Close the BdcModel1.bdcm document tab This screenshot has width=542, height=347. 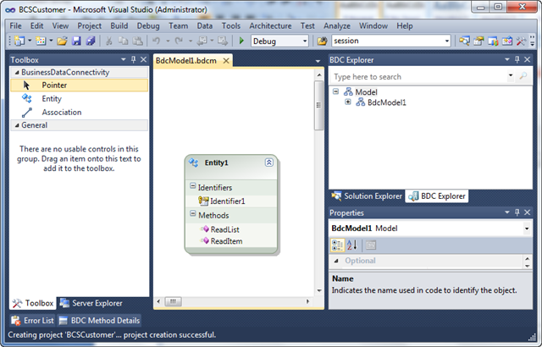[226, 61]
